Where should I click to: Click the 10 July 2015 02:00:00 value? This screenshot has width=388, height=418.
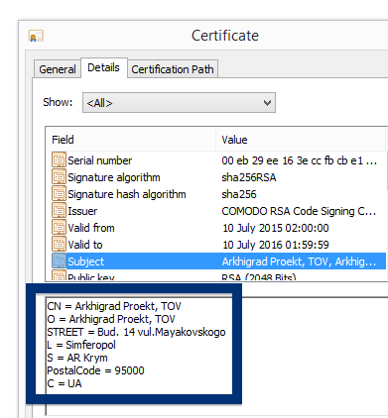pyautogui.click(x=276, y=228)
